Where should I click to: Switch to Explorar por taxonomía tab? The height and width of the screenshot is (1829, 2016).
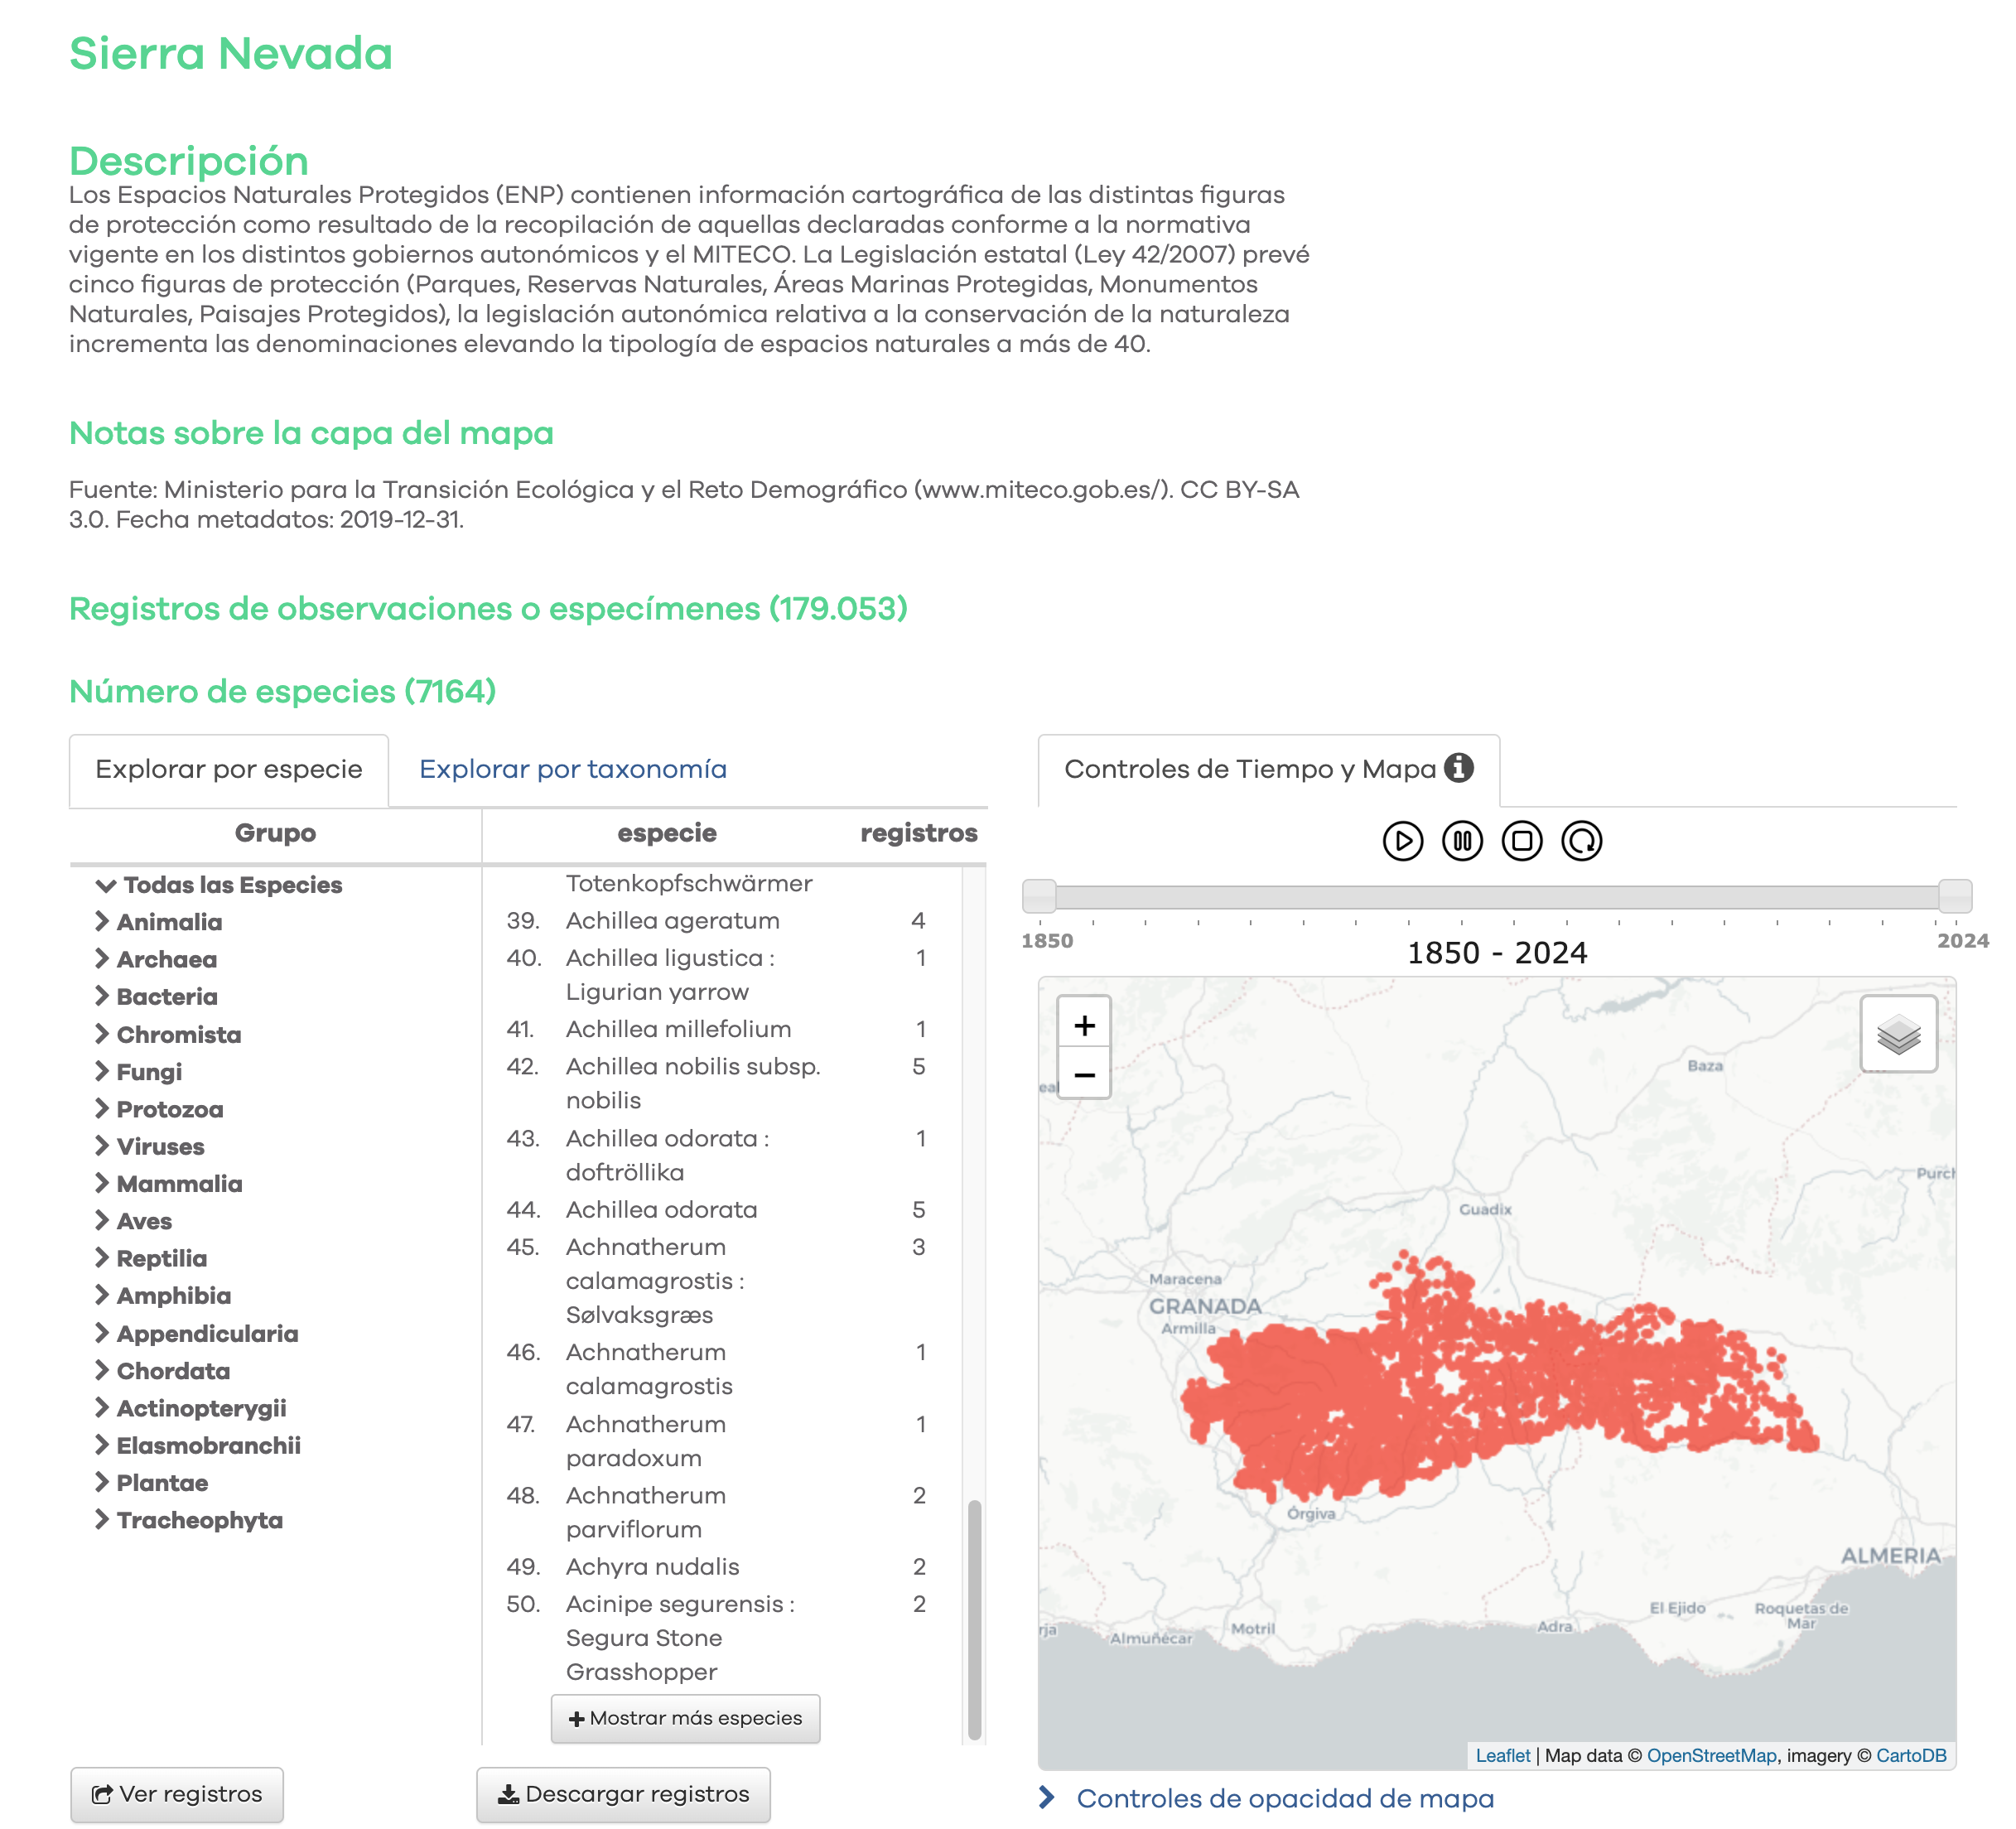(x=572, y=769)
